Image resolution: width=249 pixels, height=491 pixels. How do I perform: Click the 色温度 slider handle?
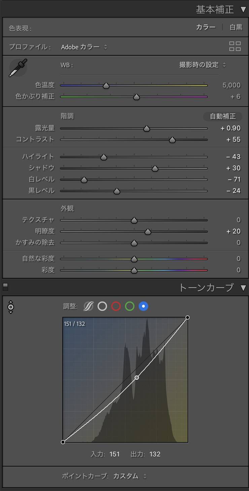coord(106,86)
